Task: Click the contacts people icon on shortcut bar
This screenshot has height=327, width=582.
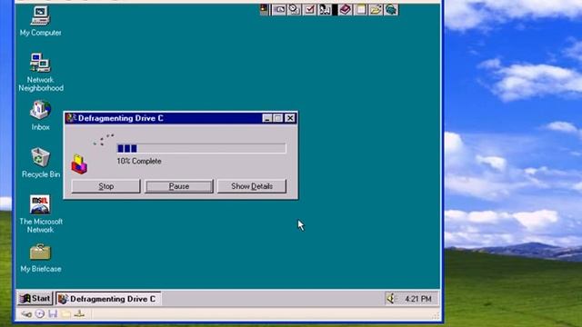Action: tap(325, 10)
